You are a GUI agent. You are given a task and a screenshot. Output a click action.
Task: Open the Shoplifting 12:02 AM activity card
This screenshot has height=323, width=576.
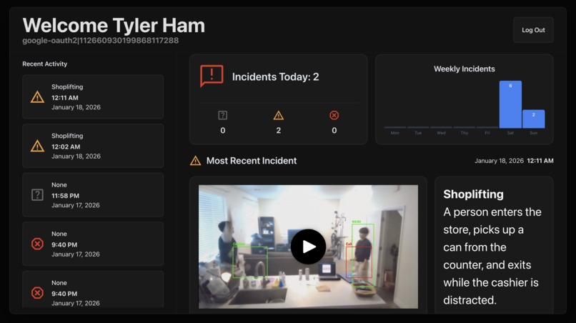click(x=93, y=146)
